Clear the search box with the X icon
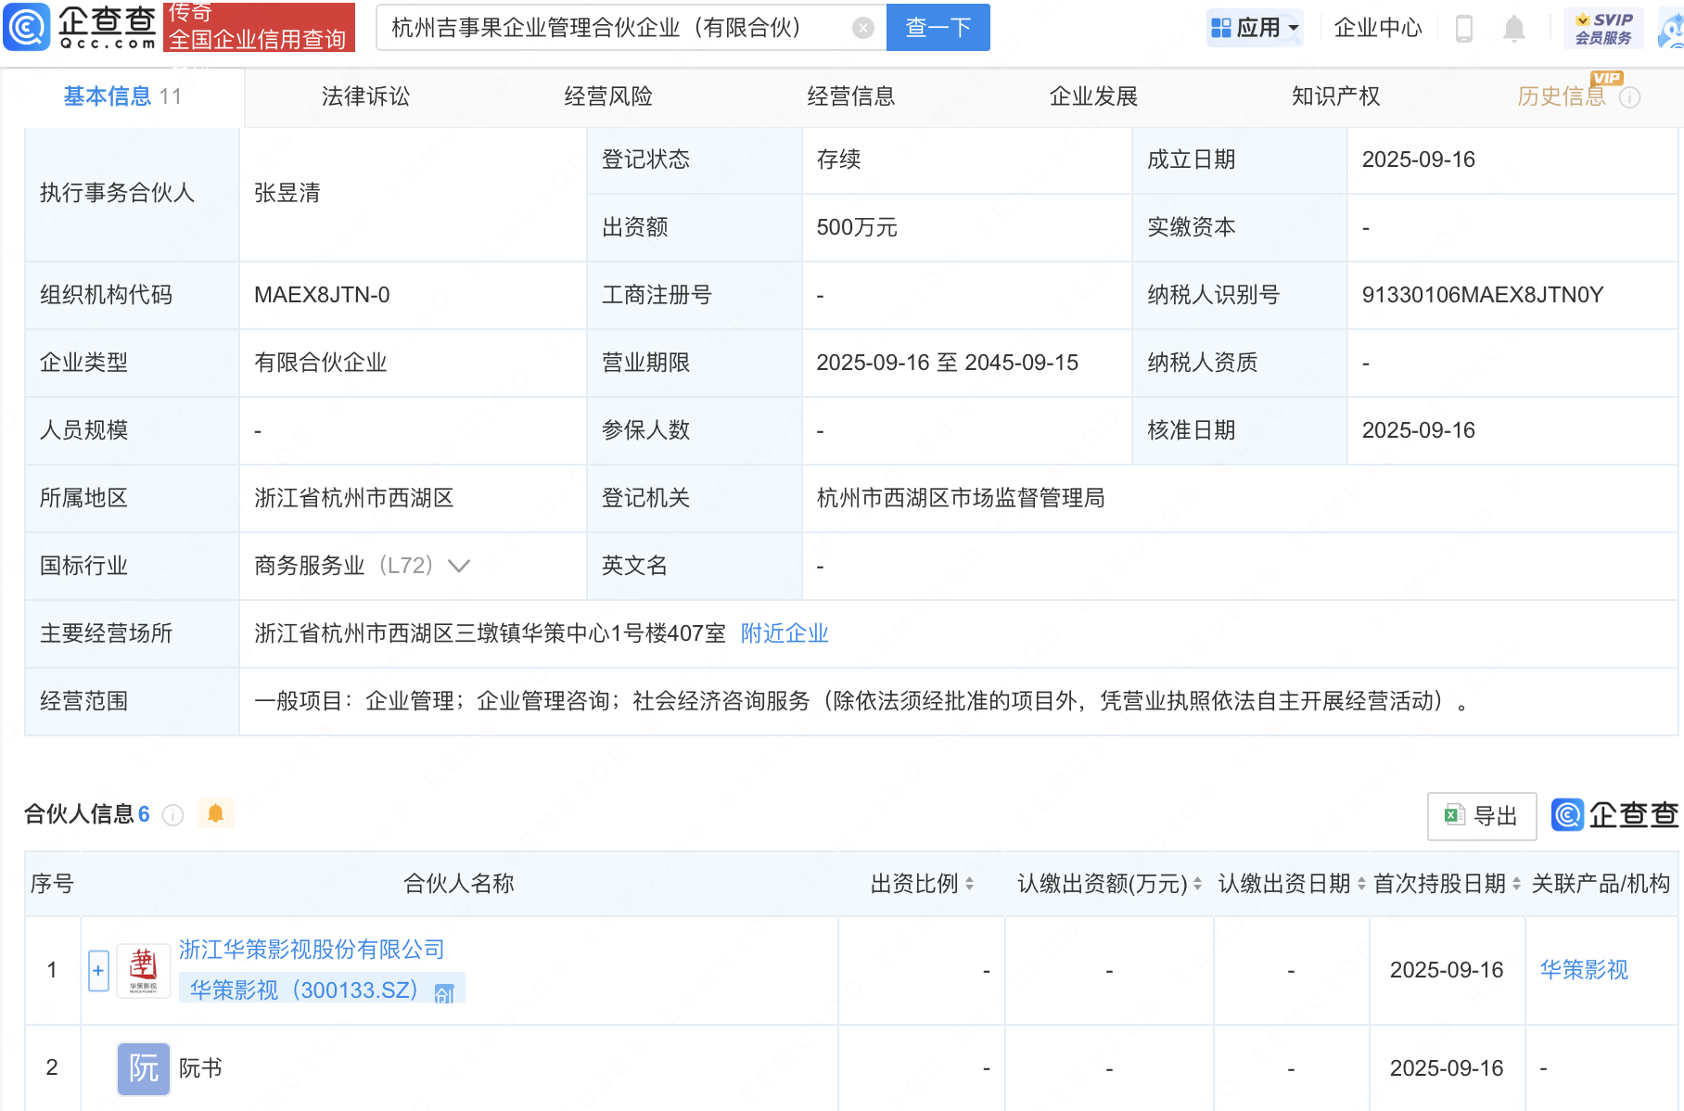This screenshot has height=1111, width=1684. (863, 28)
